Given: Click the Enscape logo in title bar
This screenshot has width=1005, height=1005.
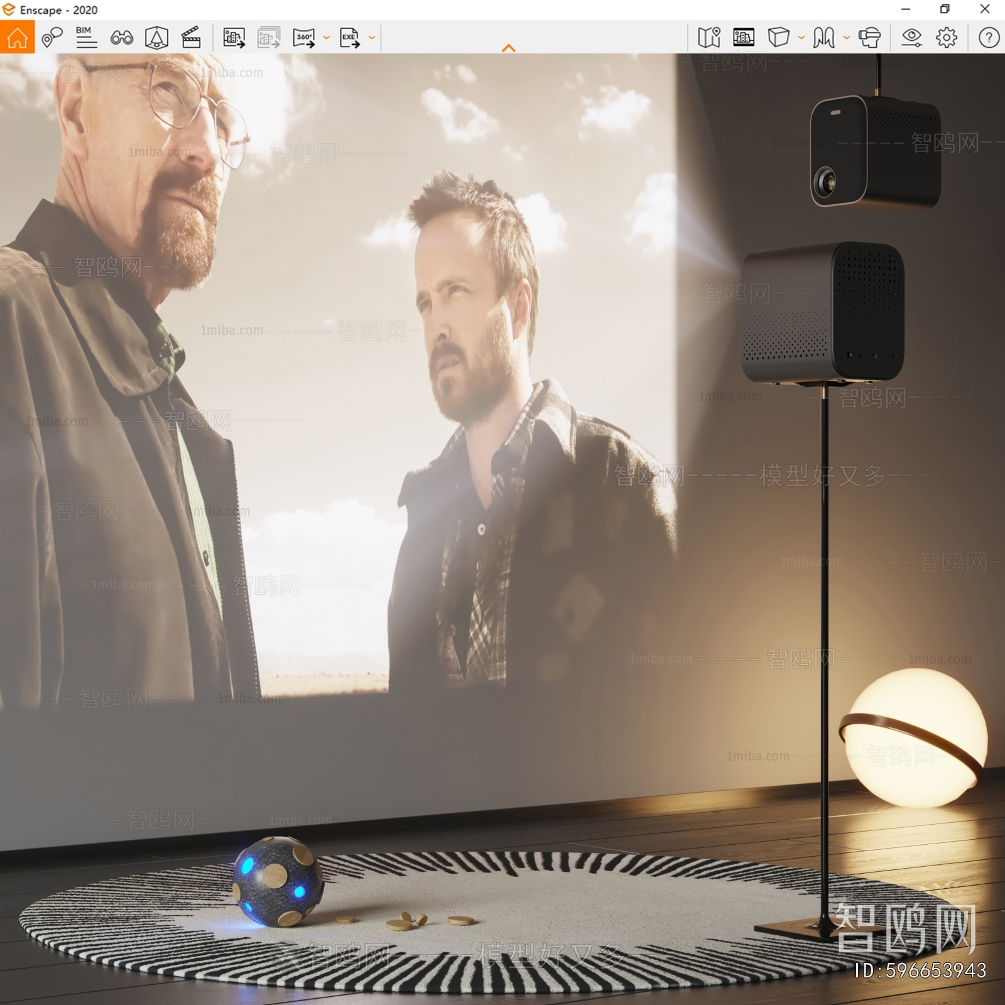Looking at the screenshot, I should [x=8, y=9].
